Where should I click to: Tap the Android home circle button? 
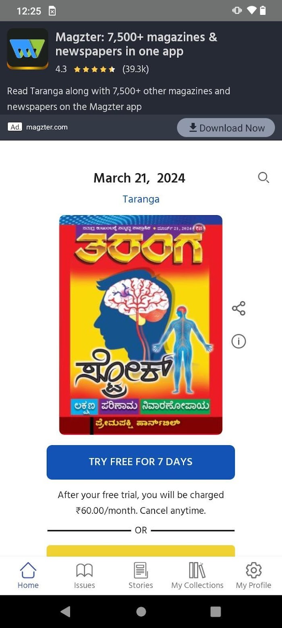(x=141, y=611)
